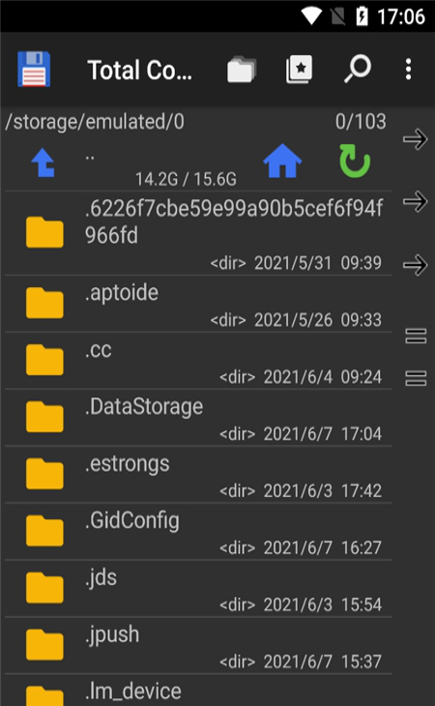This screenshot has height=706, width=435.
Task: Tap the lower equals-sign panel button
Action: click(416, 378)
